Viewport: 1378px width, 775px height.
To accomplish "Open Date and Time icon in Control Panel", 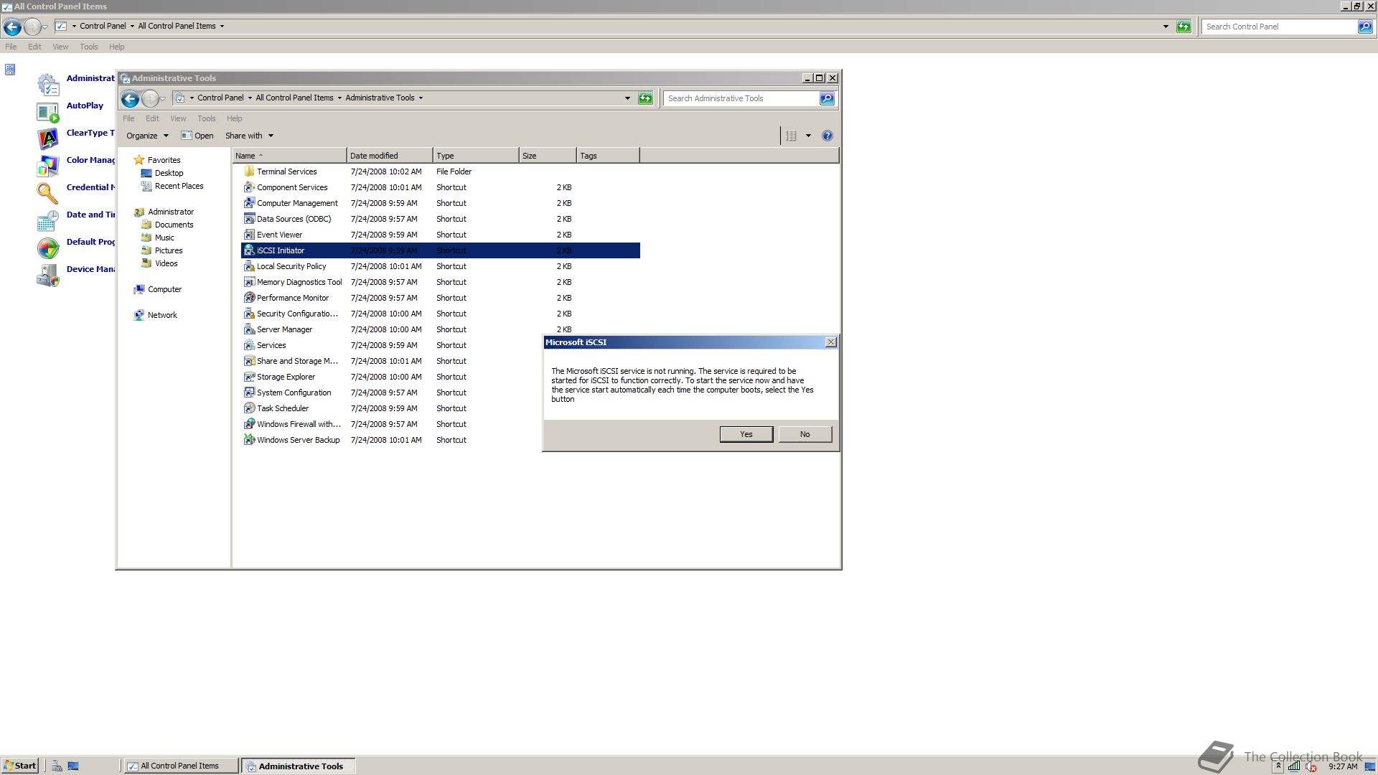I will [48, 221].
